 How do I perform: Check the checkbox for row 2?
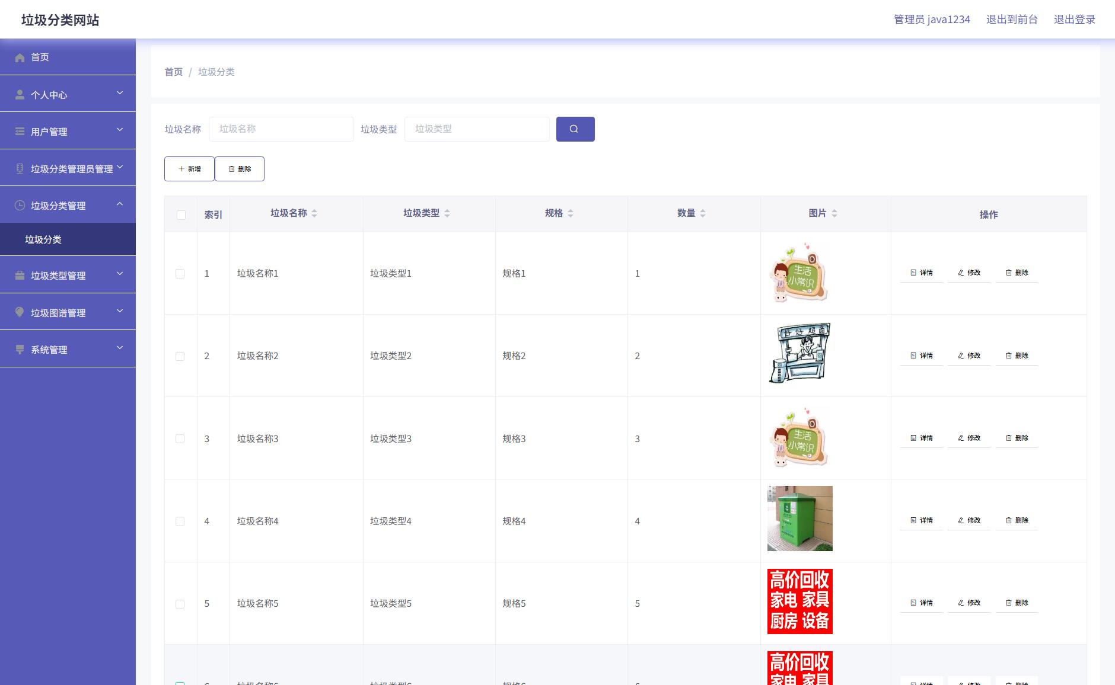(x=180, y=356)
